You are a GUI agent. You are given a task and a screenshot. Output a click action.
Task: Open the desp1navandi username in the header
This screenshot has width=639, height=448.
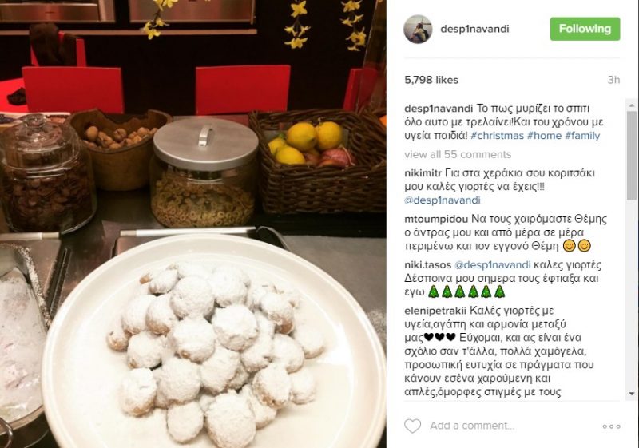click(x=474, y=29)
